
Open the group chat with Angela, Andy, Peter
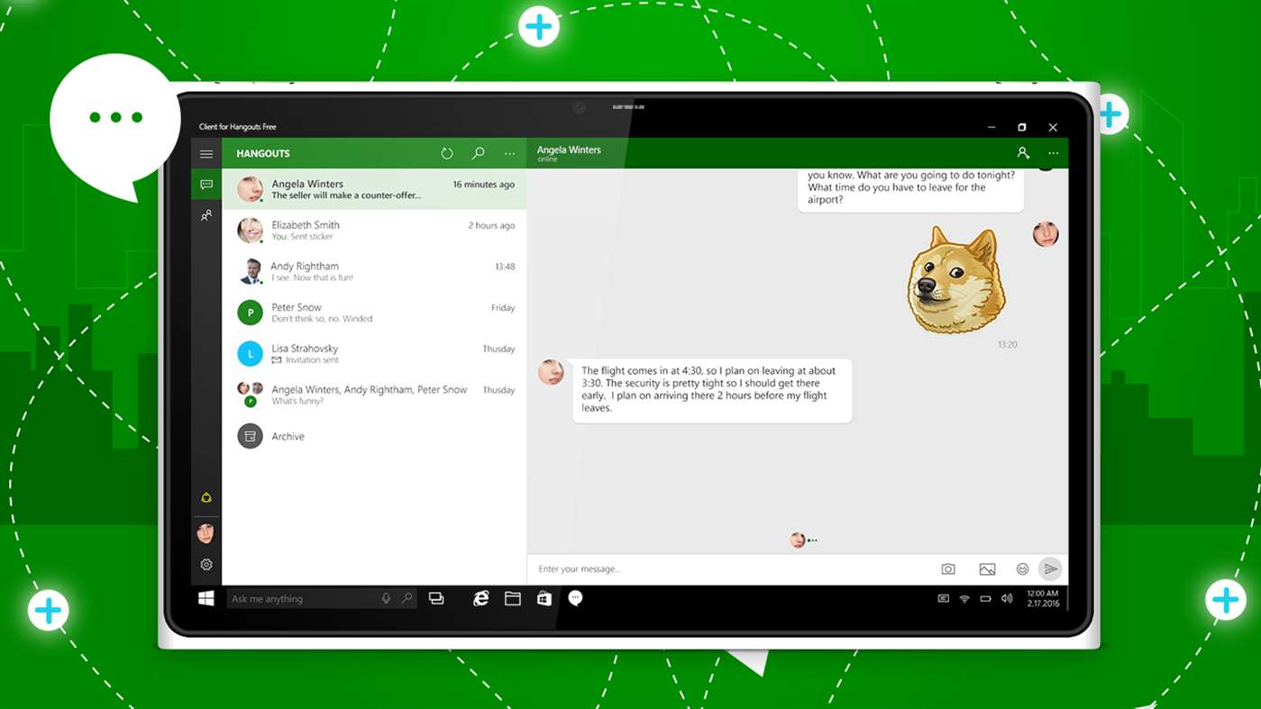click(x=374, y=395)
